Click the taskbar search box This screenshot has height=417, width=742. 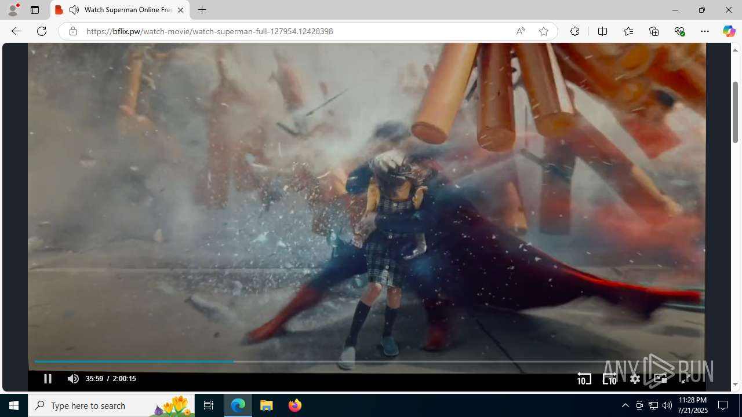pos(111,405)
